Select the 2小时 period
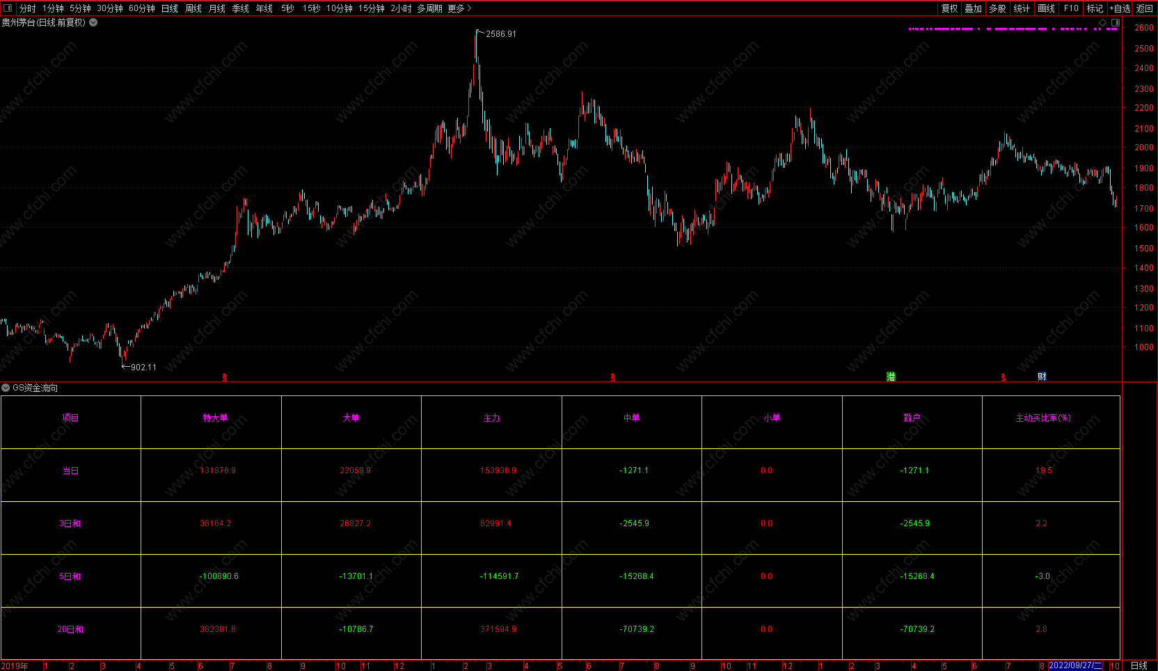This screenshot has width=1158, height=671. pyautogui.click(x=402, y=8)
